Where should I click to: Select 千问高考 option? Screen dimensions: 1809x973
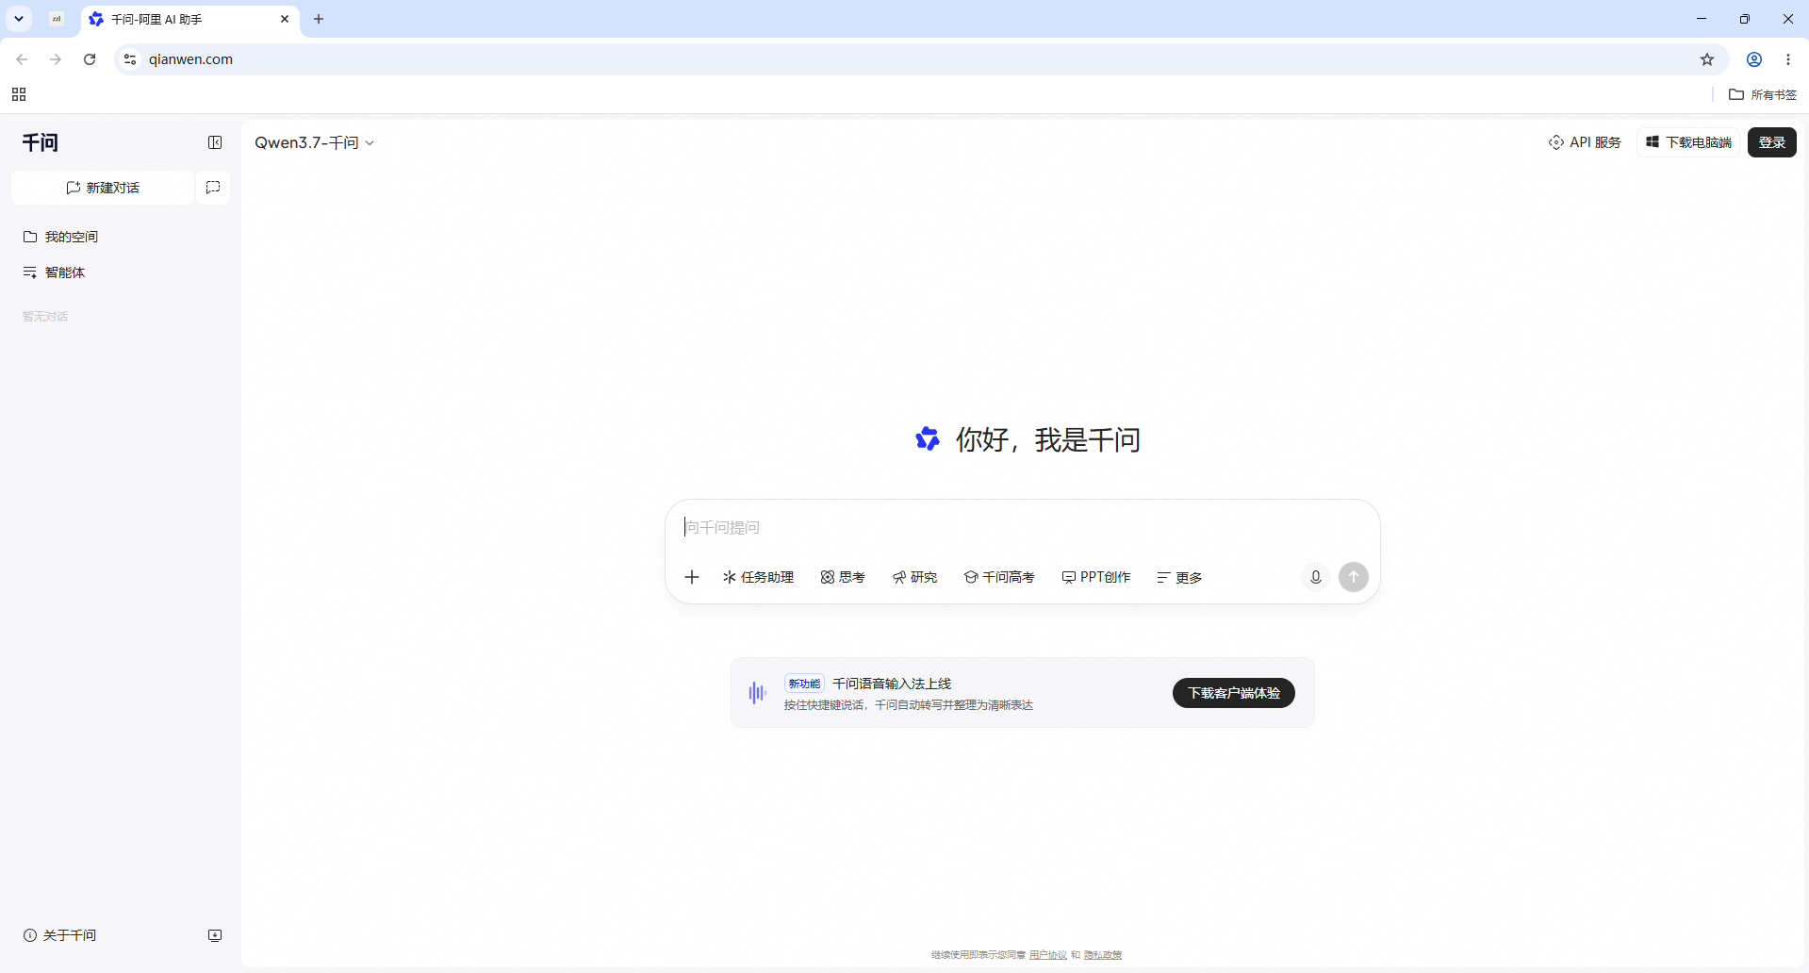pos(999,577)
